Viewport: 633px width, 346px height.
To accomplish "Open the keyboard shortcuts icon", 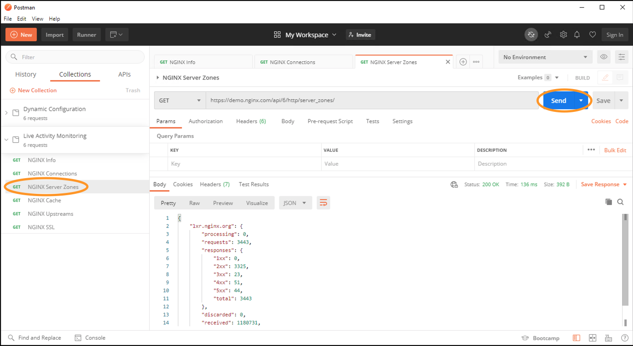I will (x=608, y=338).
